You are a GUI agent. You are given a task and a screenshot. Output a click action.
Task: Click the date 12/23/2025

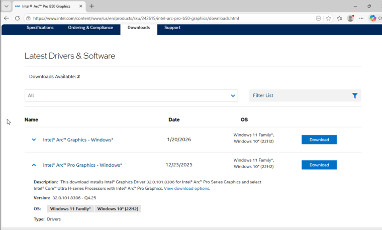click(x=179, y=165)
